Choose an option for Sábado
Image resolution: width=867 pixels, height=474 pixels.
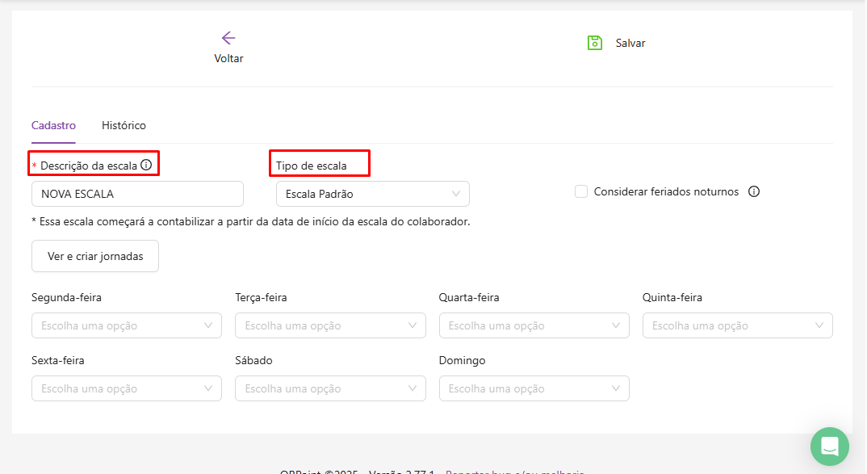[x=330, y=389]
